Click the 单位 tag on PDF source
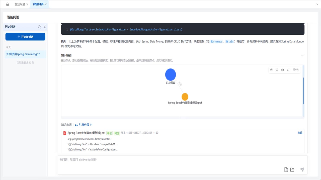 (110, 133)
